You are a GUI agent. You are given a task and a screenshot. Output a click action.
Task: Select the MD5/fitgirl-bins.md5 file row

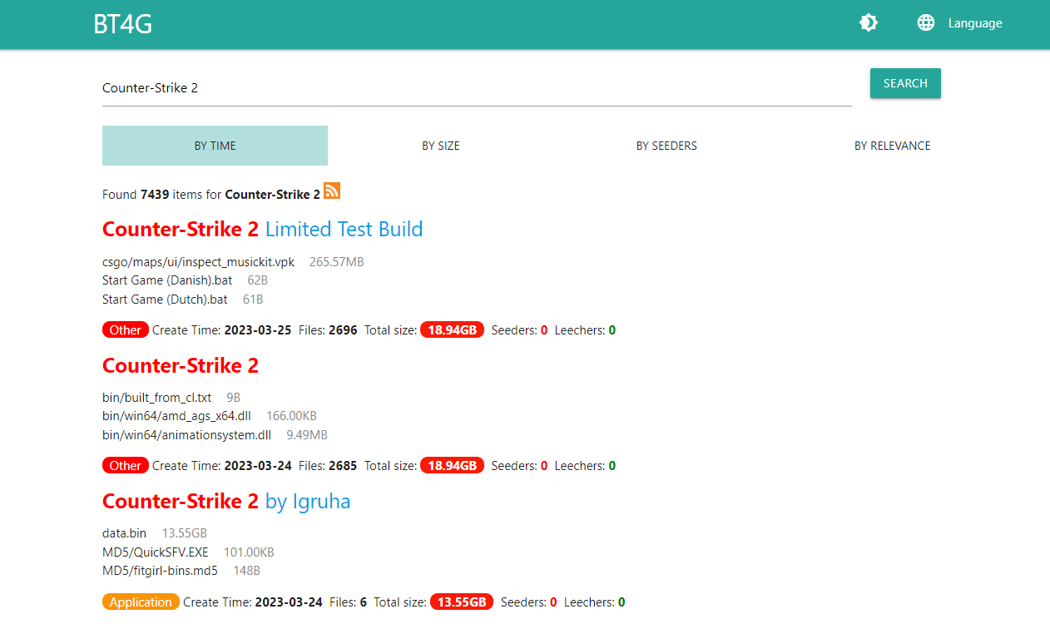pos(160,571)
